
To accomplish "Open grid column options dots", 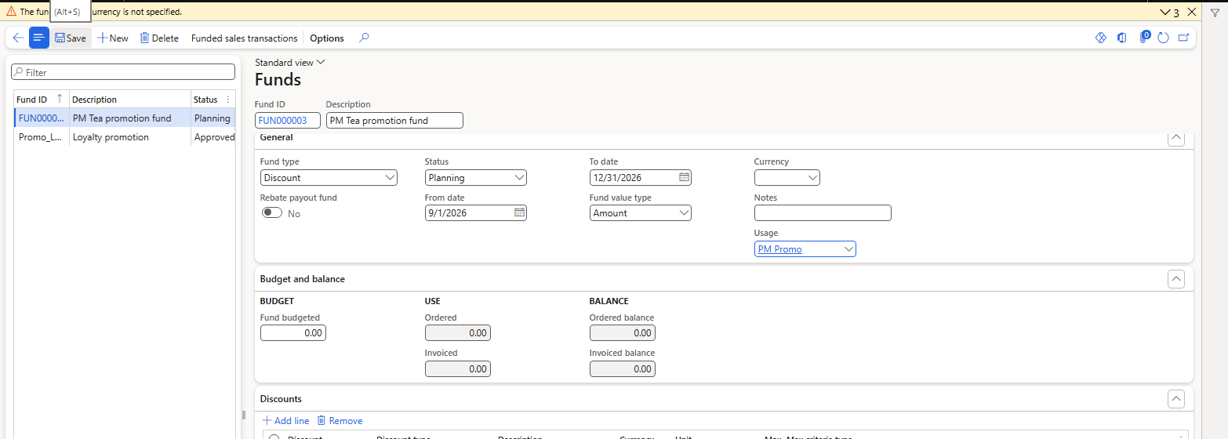I will tap(228, 100).
